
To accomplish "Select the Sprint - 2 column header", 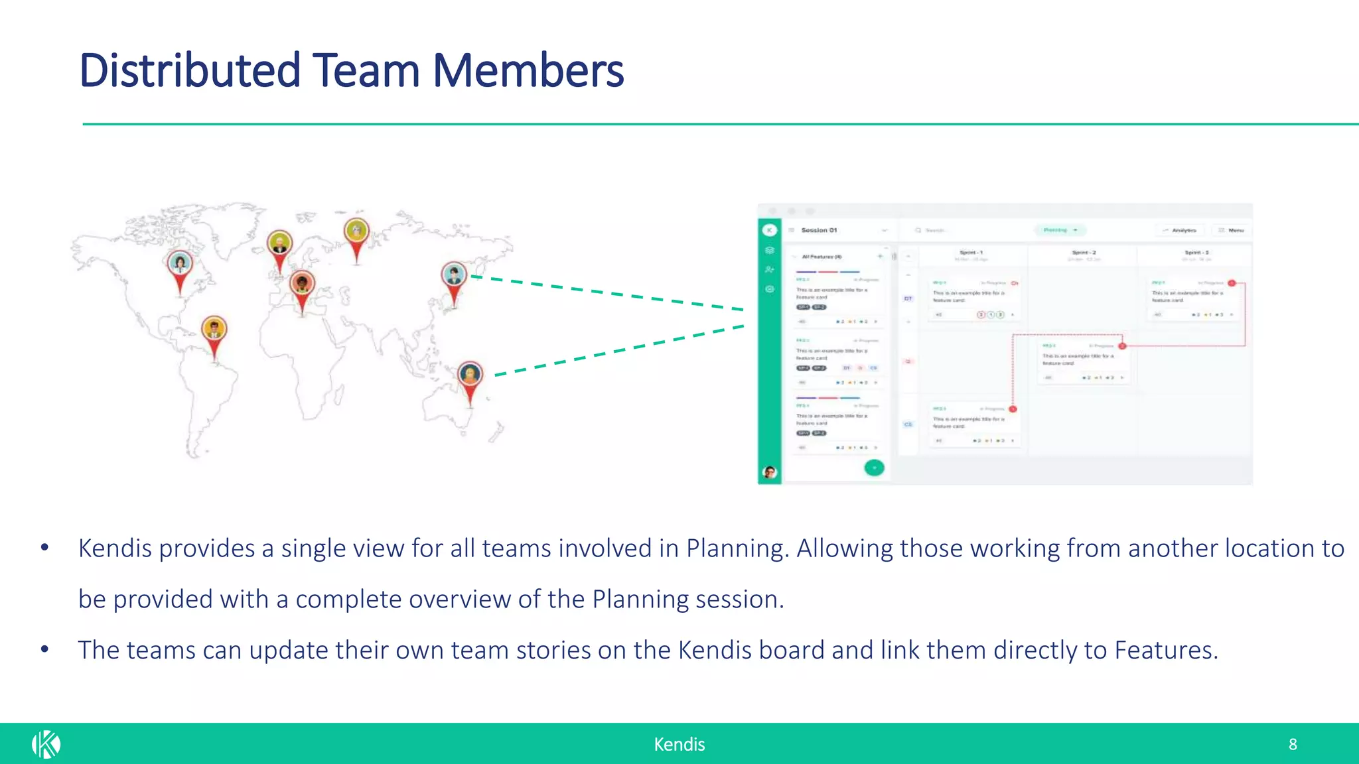I will (1084, 253).
